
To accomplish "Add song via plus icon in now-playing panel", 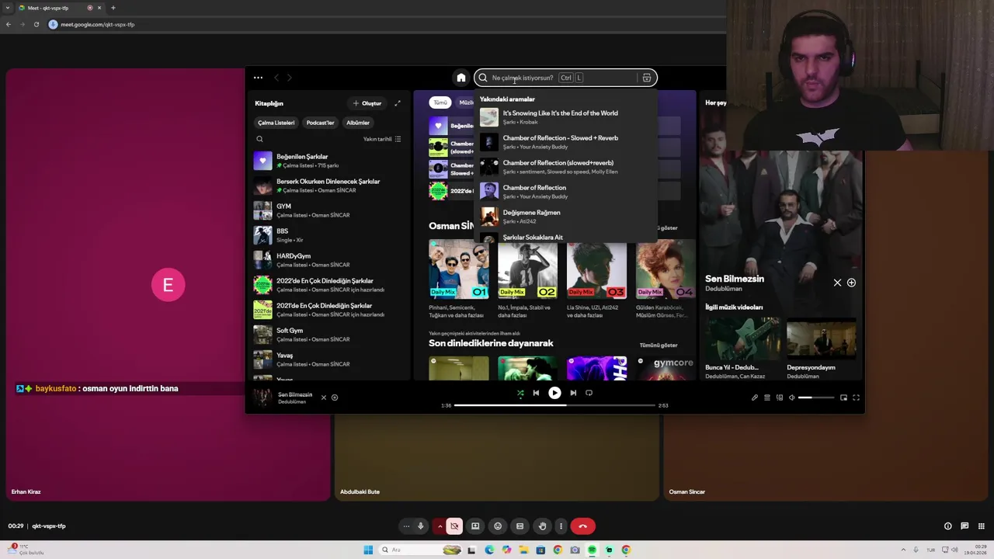I will (851, 283).
